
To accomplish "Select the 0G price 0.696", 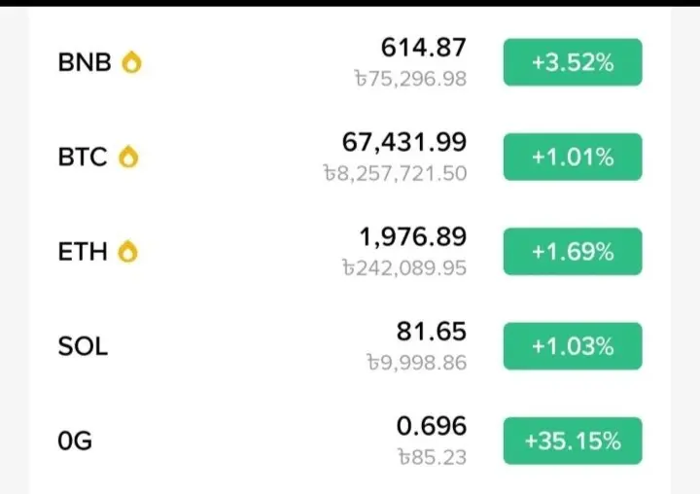I will click(432, 426).
